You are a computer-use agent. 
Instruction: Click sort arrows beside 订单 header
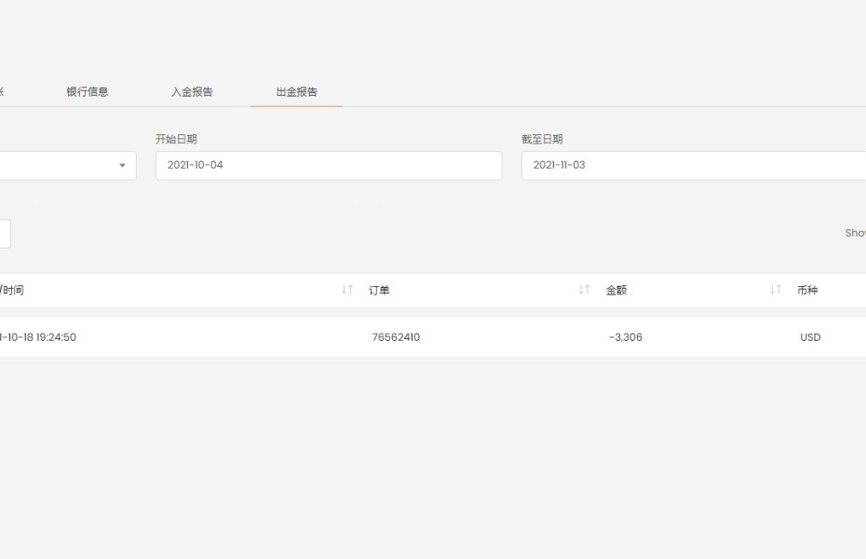pyautogui.click(x=584, y=290)
